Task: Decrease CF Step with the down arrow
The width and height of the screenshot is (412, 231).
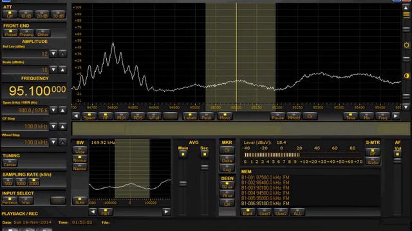Action: coord(53,126)
